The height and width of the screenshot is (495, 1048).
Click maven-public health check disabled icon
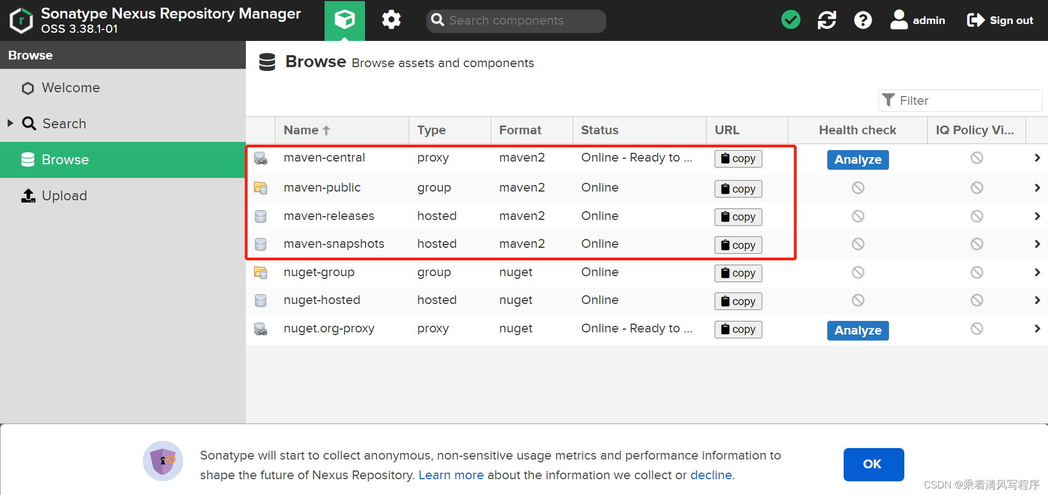(858, 188)
